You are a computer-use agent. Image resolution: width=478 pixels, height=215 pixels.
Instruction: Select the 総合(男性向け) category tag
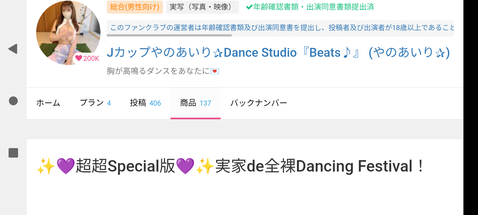click(135, 7)
